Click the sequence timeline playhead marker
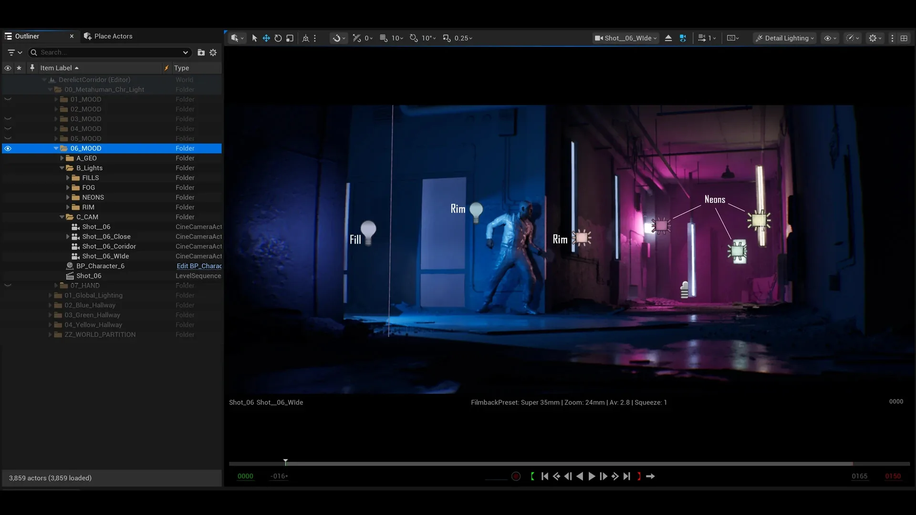Screen dimensions: 916x515 285,462
